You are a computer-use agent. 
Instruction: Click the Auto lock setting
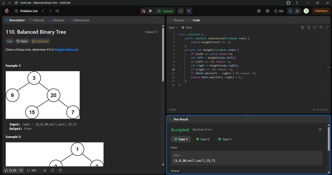pyautogui.click(x=187, y=27)
